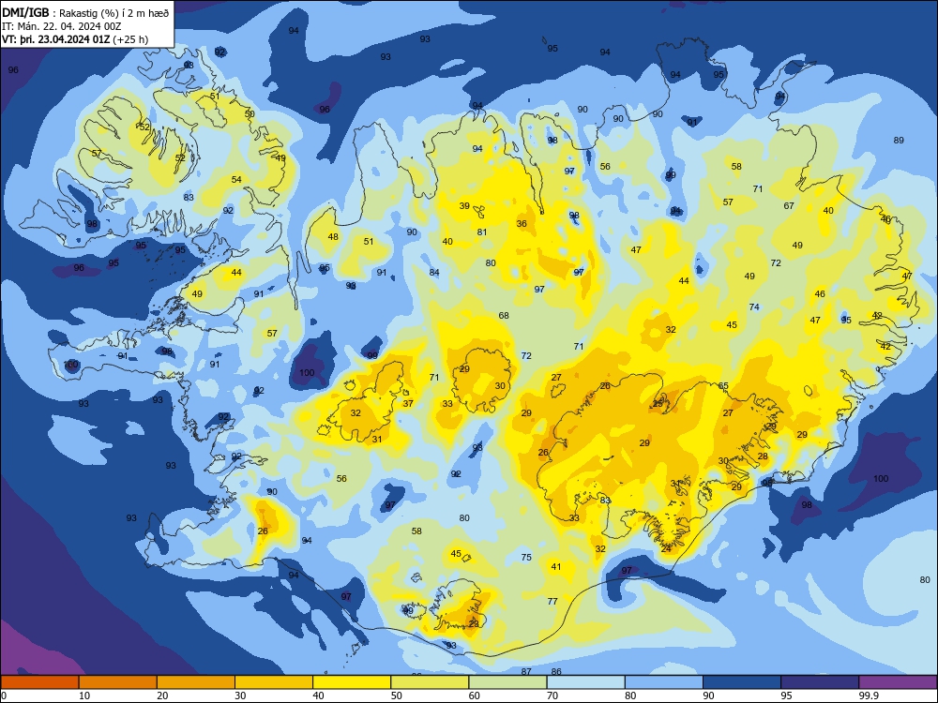Viewport: 938px width, 703px height.
Task: Click the map value 54
Action: [236, 179]
